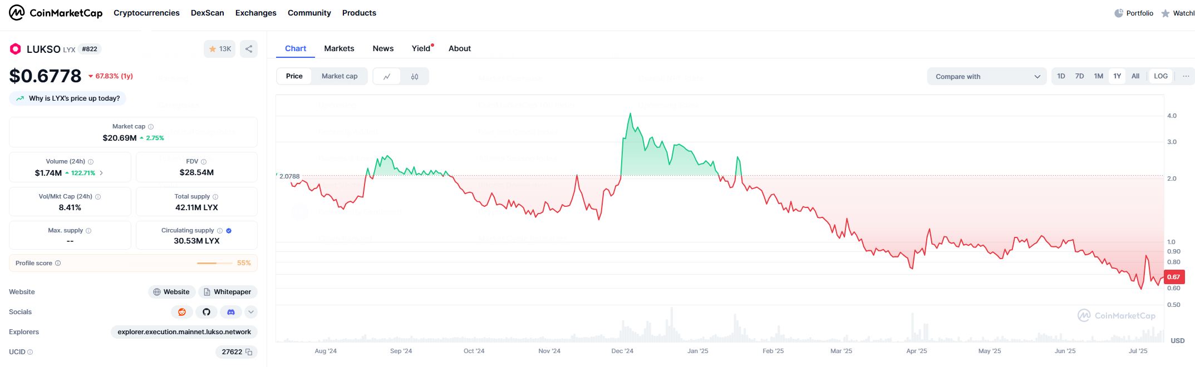Click the 2.0788 reference price label on chart
This screenshot has height=367, width=1195.
tap(289, 176)
